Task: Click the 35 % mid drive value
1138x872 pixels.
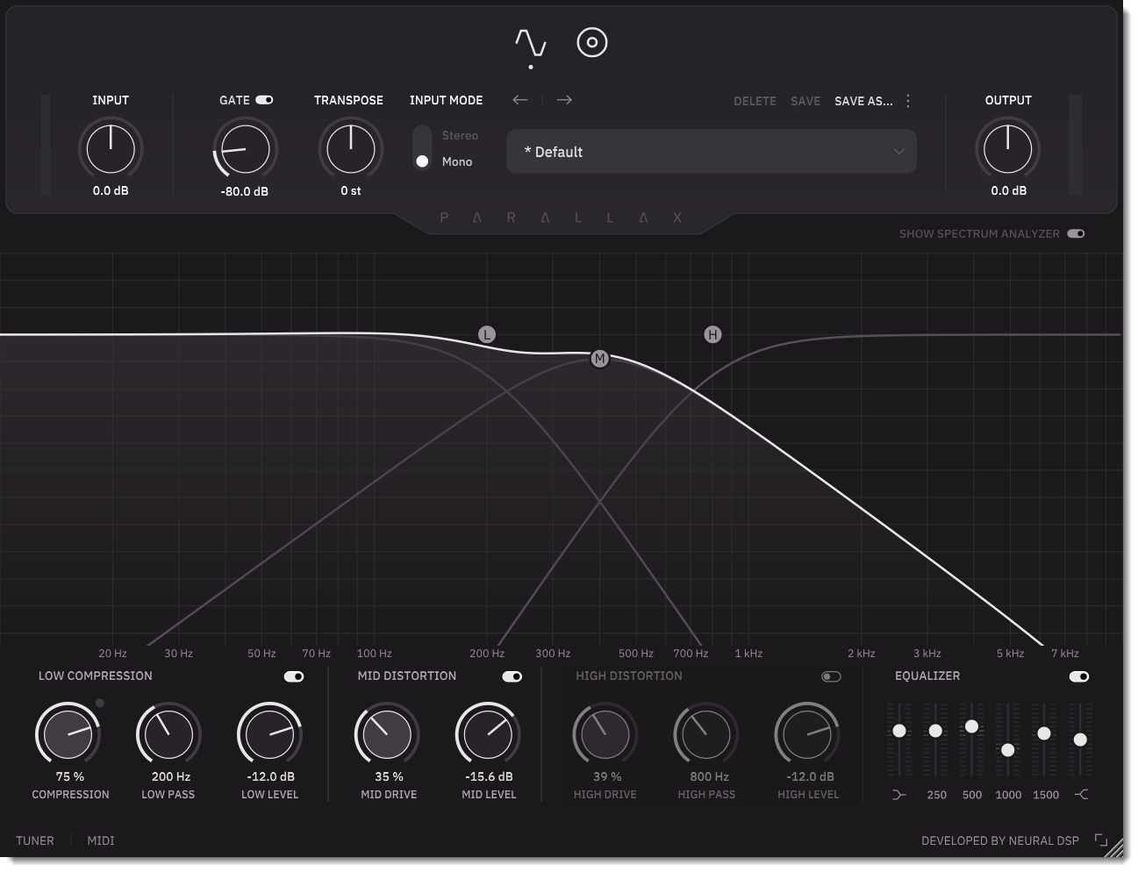Action: [x=389, y=776]
